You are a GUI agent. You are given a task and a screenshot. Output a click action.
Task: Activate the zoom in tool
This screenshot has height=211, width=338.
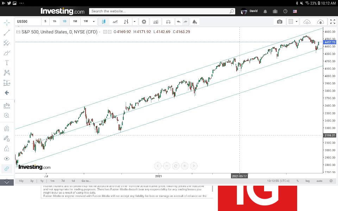tap(7, 116)
